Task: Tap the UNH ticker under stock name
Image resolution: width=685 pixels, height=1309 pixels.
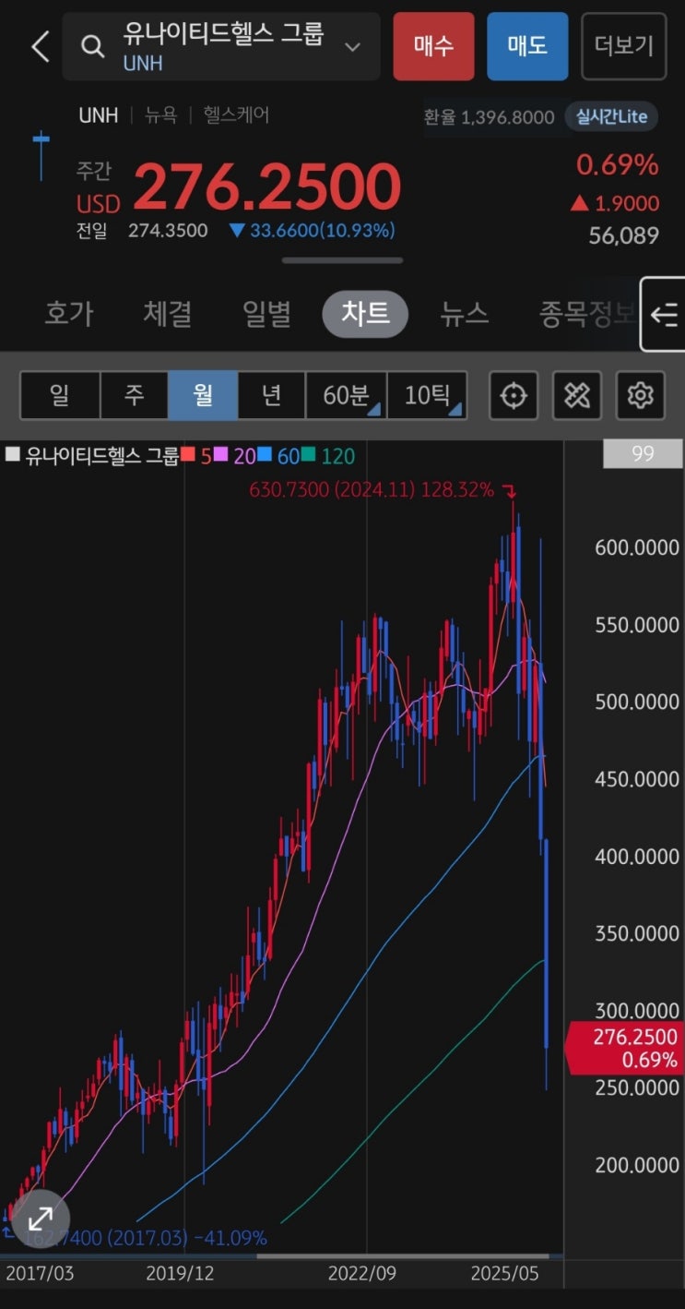Action: 143,64
